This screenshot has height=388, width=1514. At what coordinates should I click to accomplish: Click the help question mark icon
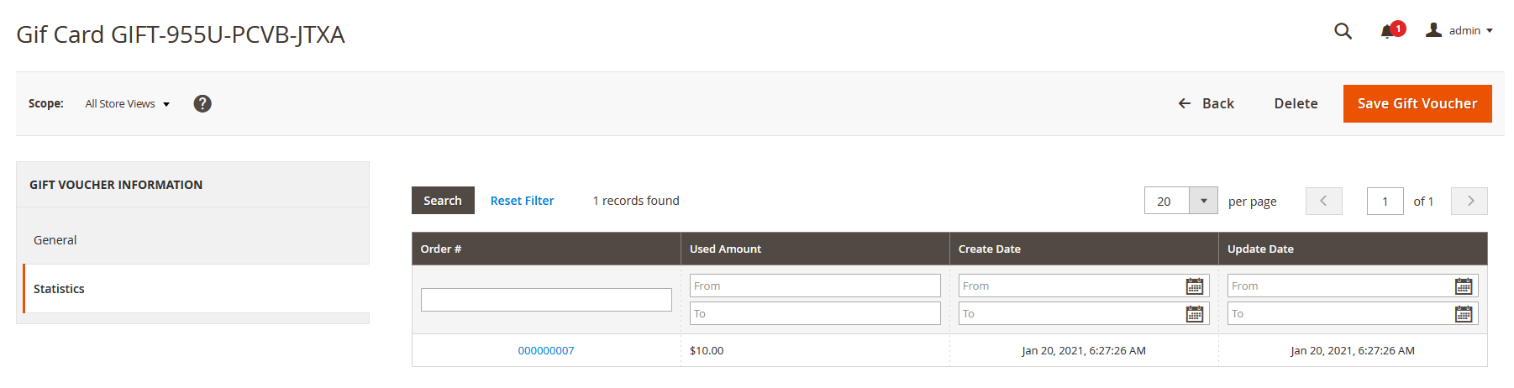(202, 103)
